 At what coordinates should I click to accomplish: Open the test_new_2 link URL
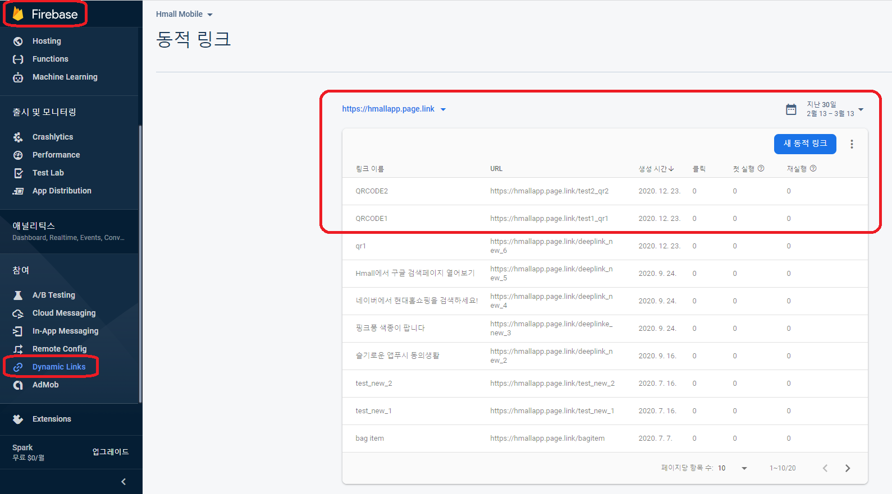[552, 384]
